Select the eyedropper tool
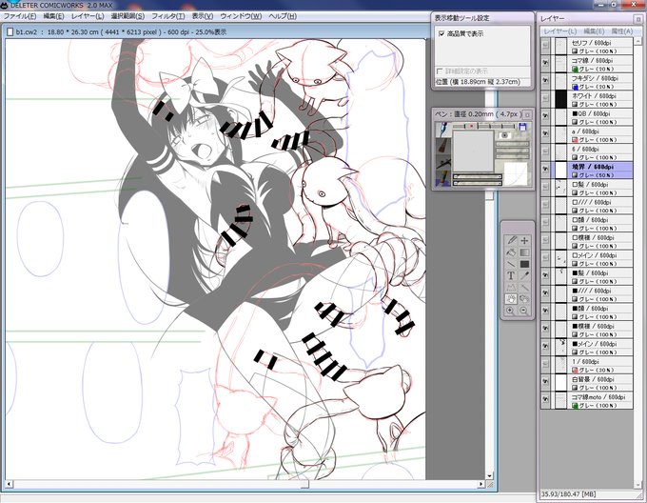The height and width of the screenshot is (503, 647). click(524, 275)
